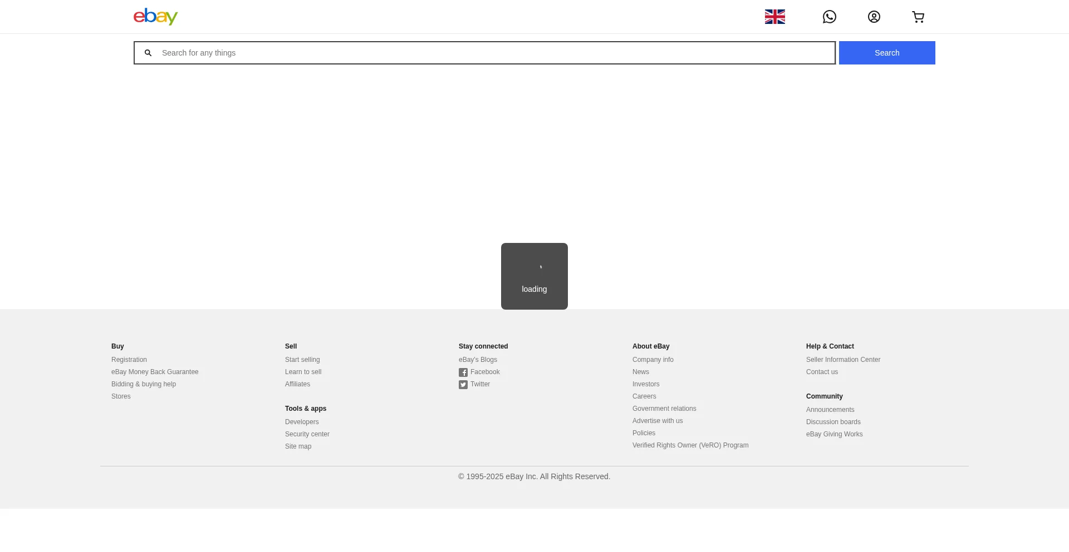Open the user account profile icon
The image size is (1069, 552).
click(874, 17)
